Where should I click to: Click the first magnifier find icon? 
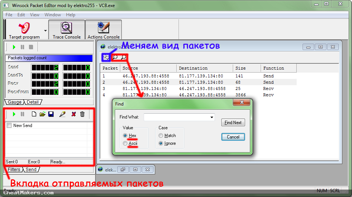115,57
